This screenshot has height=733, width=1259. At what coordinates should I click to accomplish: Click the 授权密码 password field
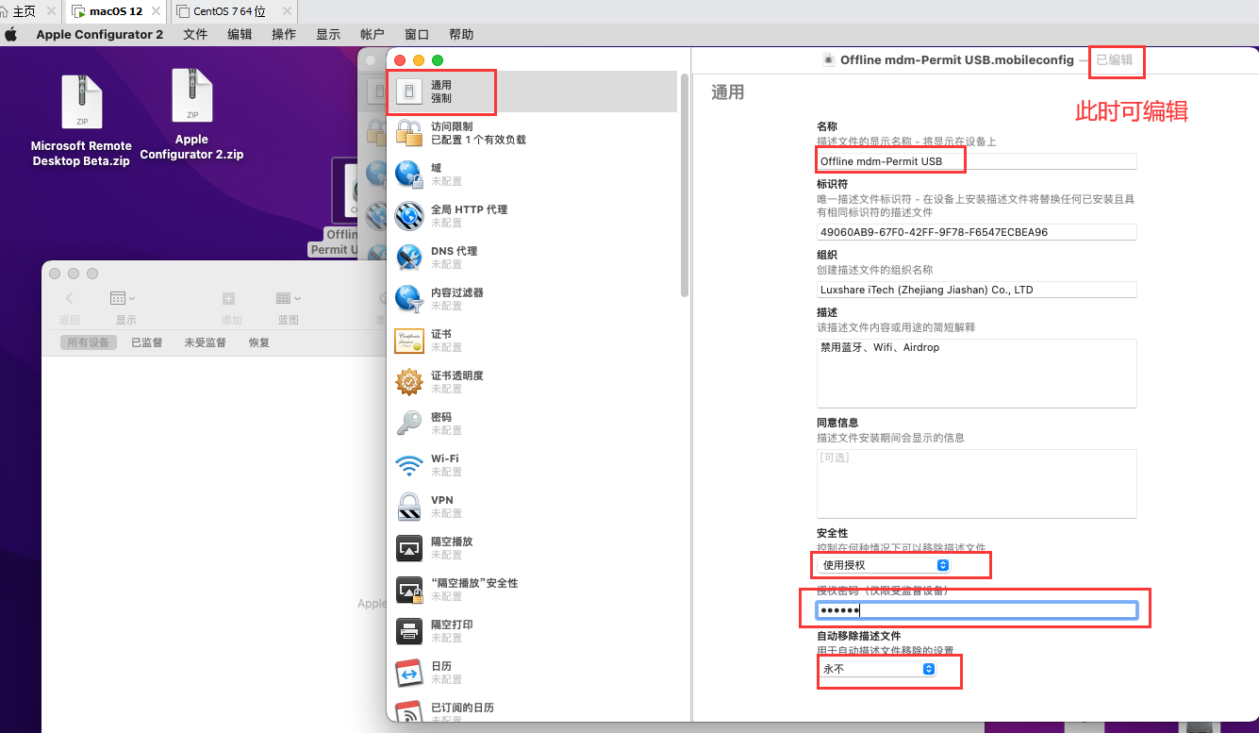(977, 610)
